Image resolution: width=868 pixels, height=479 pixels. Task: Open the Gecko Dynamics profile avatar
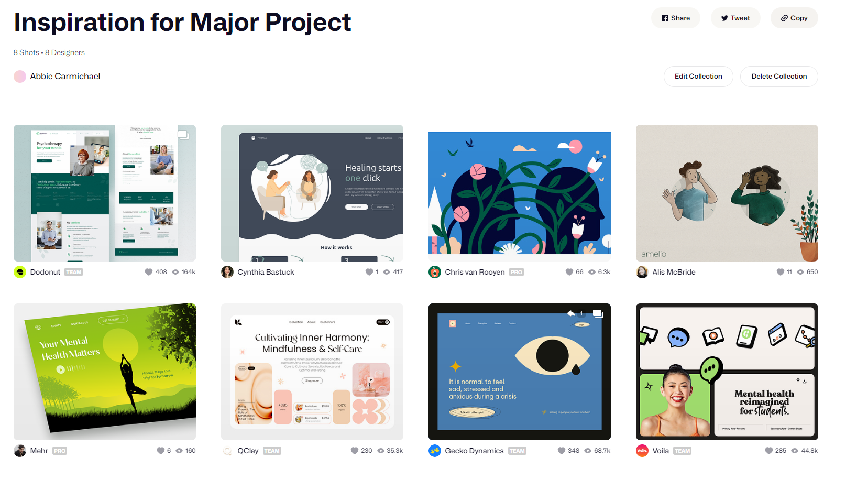(435, 451)
